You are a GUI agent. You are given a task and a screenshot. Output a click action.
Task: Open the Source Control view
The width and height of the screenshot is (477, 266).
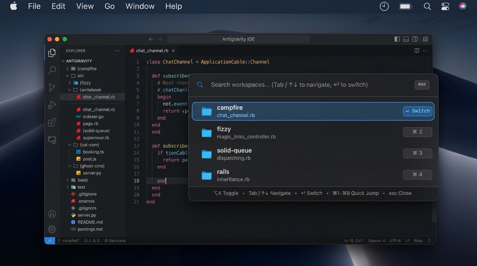coord(52,87)
